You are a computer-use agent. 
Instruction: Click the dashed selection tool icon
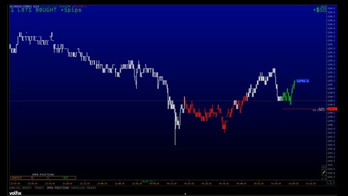(324, 177)
